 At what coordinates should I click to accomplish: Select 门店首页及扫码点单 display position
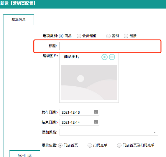pos(119,145)
